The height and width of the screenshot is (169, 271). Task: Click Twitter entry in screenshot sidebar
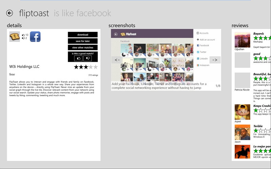point(202,52)
